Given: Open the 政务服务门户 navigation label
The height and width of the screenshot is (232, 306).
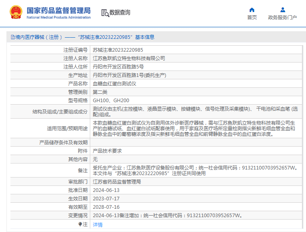Looking at the screenshot, I should 282,18.
